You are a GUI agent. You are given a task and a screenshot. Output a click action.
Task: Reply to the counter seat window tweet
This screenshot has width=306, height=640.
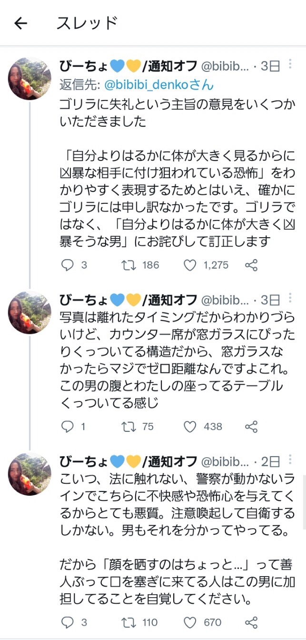pyautogui.click(x=68, y=426)
